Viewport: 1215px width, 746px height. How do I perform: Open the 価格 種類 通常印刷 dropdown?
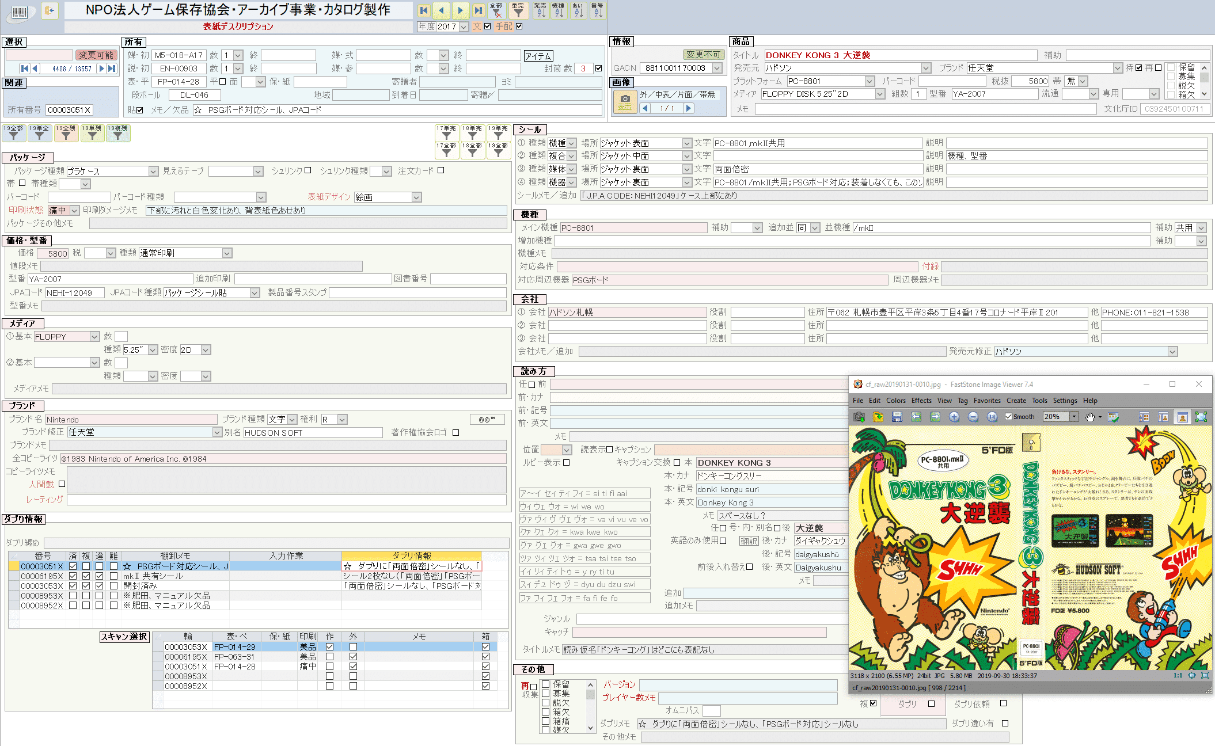pos(227,253)
